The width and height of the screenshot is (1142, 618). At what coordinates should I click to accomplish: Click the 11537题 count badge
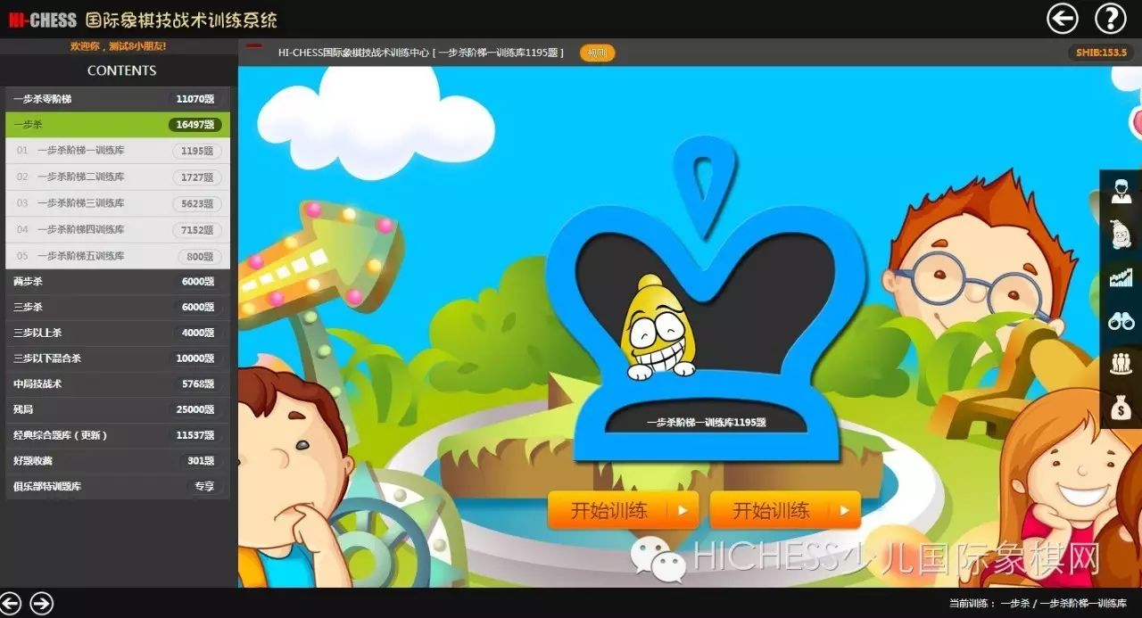pyautogui.click(x=194, y=435)
